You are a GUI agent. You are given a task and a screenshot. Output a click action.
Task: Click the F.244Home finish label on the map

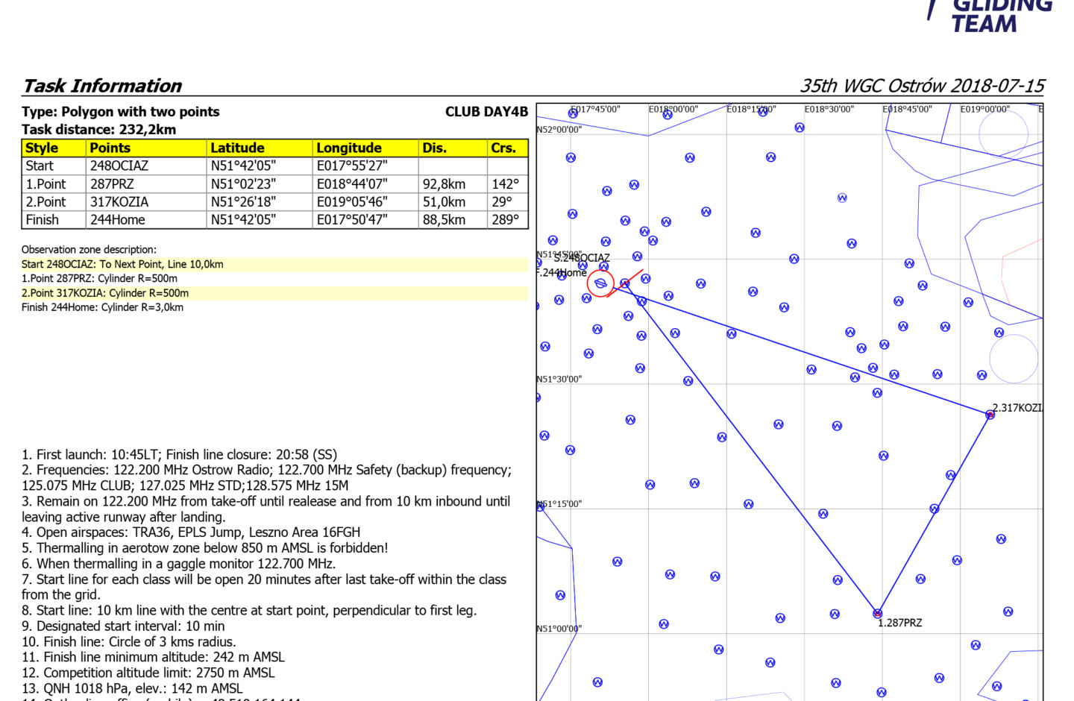(562, 272)
